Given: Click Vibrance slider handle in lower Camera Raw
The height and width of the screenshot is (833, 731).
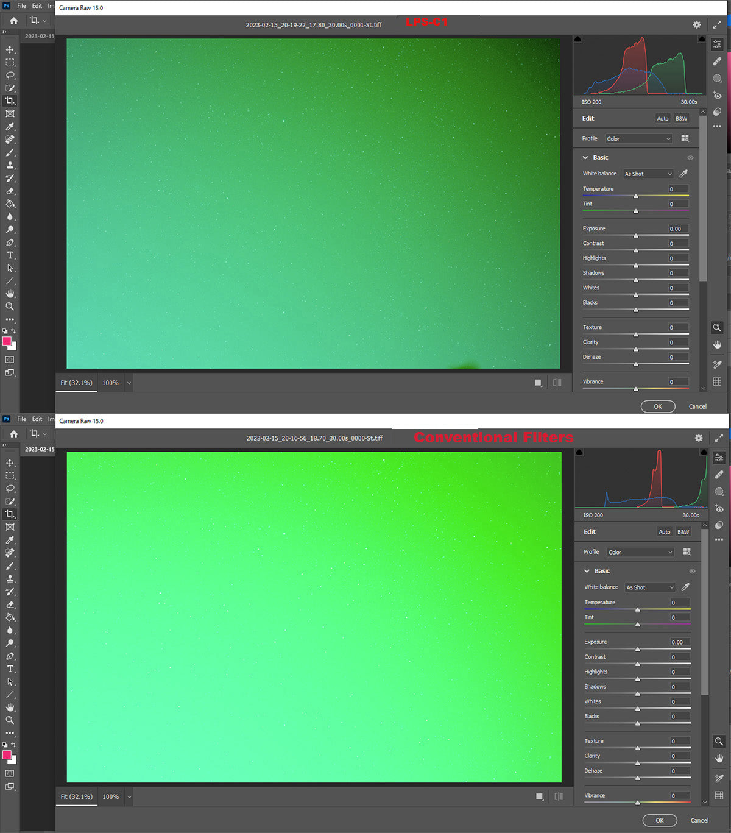Looking at the screenshot, I should (x=638, y=803).
